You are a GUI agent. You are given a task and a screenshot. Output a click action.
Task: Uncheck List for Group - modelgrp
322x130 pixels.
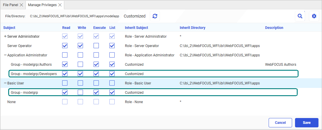click(x=112, y=93)
